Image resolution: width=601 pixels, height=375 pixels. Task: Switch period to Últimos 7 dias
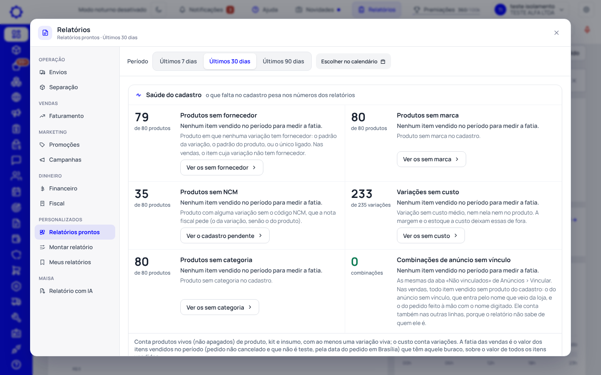[x=178, y=61]
